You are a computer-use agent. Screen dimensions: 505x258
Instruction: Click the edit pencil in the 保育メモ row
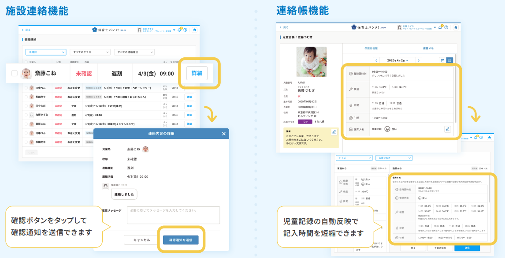click(447, 129)
